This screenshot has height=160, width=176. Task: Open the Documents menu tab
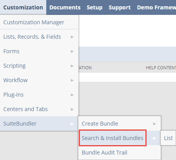[x=65, y=7]
